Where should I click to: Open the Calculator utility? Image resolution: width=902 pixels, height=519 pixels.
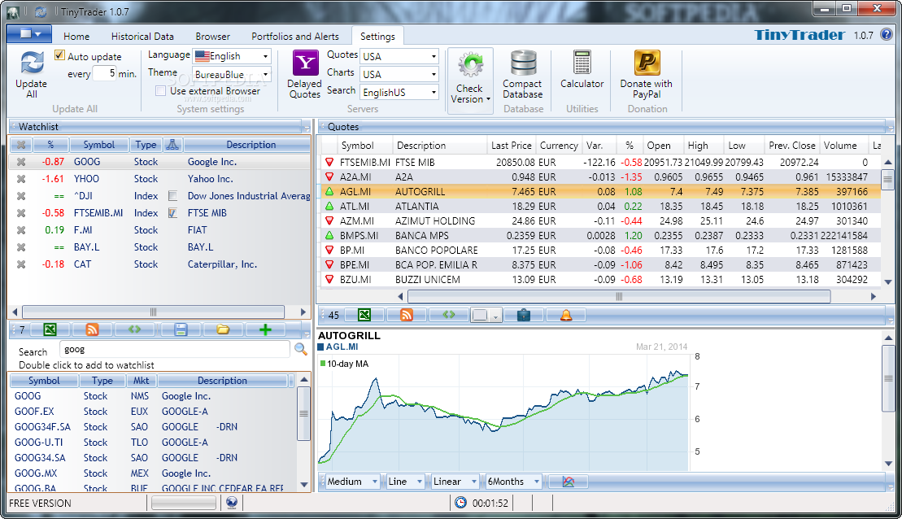[x=582, y=63]
